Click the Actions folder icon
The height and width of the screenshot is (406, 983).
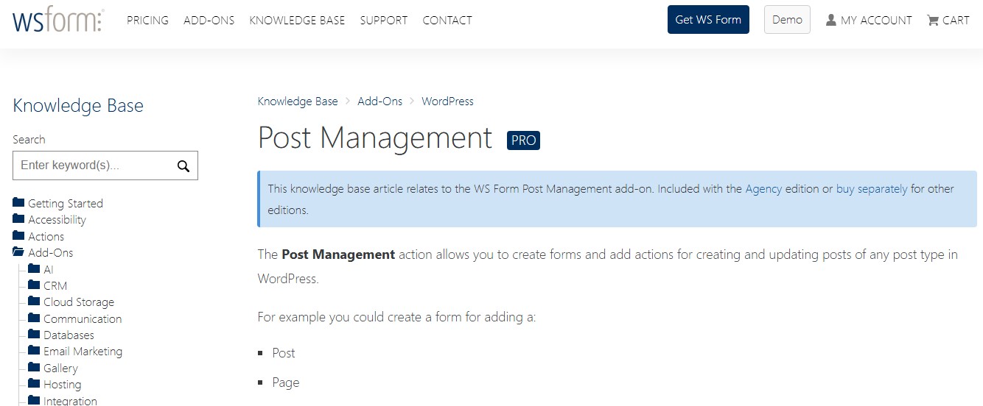[x=18, y=235]
